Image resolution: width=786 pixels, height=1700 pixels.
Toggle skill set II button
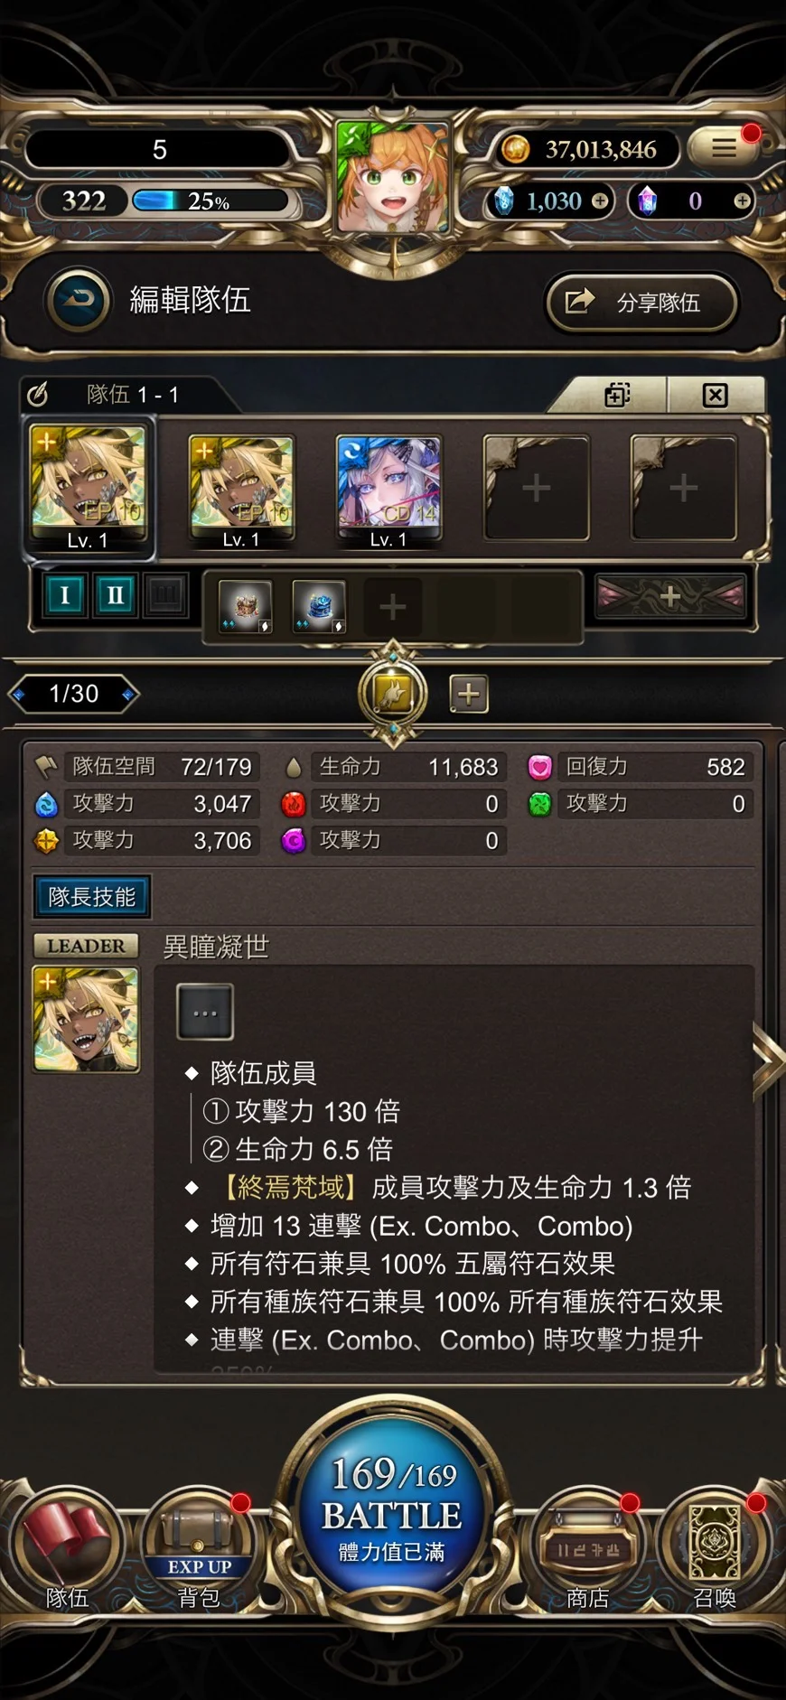pos(116,595)
